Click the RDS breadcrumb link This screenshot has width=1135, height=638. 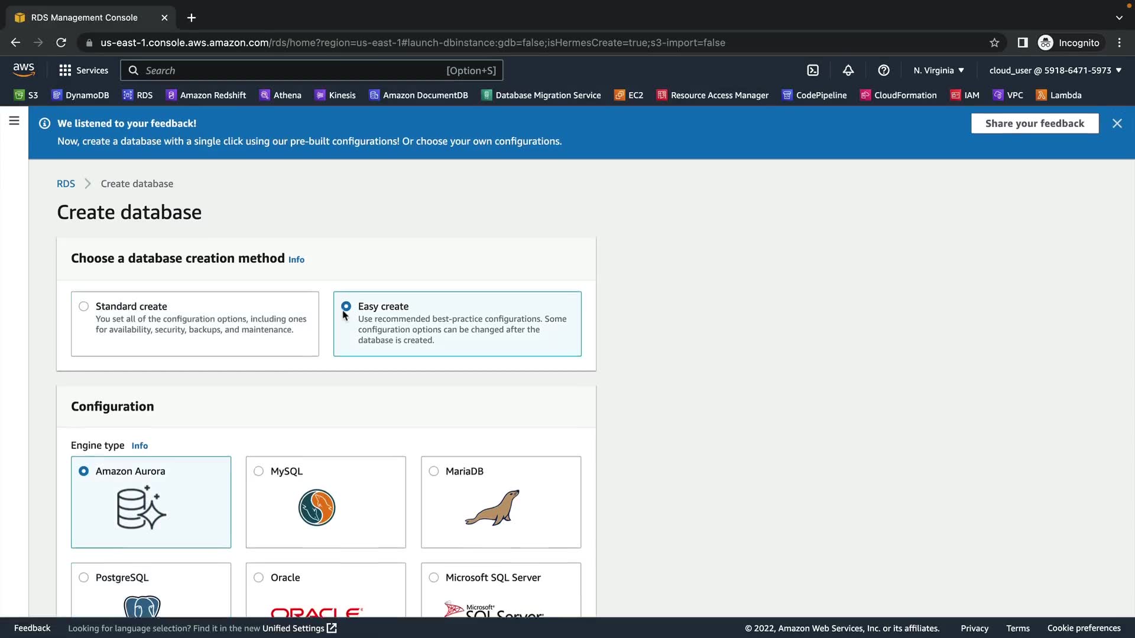pyautogui.click(x=66, y=184)
